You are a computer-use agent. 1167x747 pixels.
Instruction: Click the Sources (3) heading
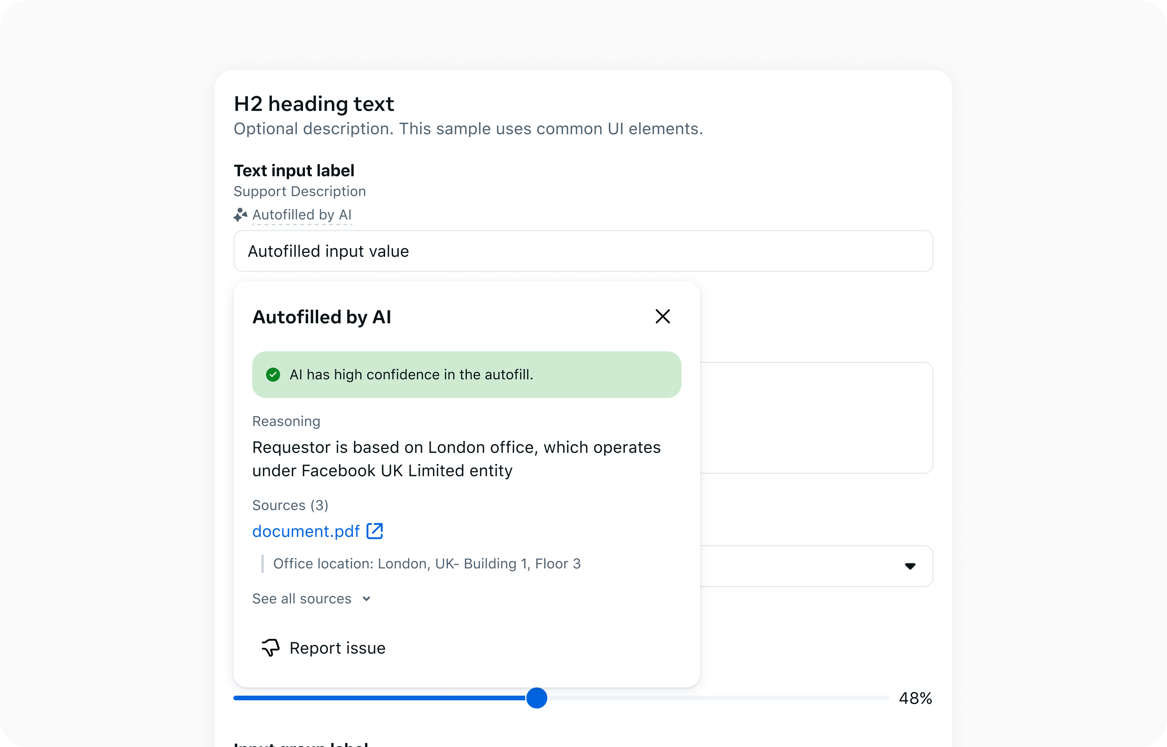(289, 505)
